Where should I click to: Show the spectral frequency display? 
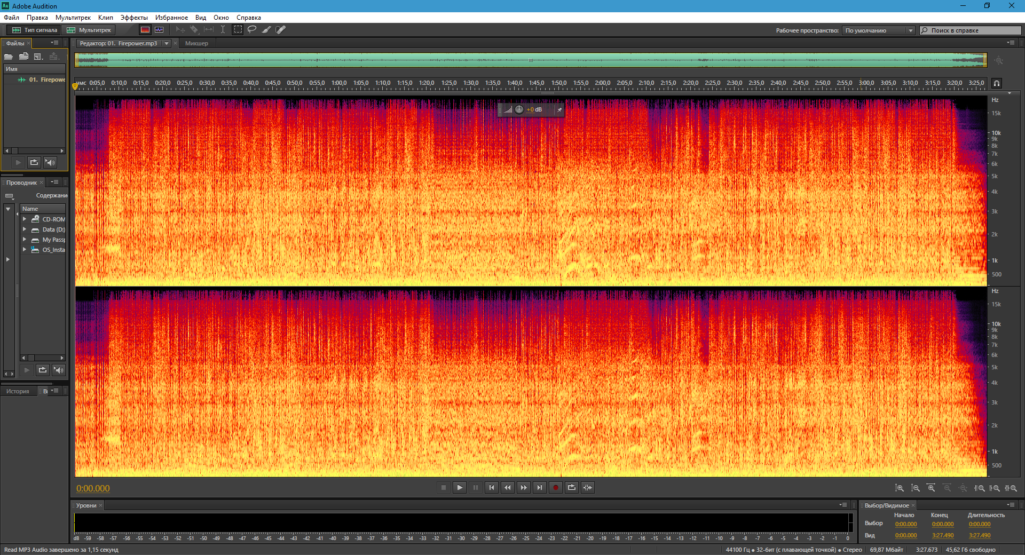click(x=145, y=30)
